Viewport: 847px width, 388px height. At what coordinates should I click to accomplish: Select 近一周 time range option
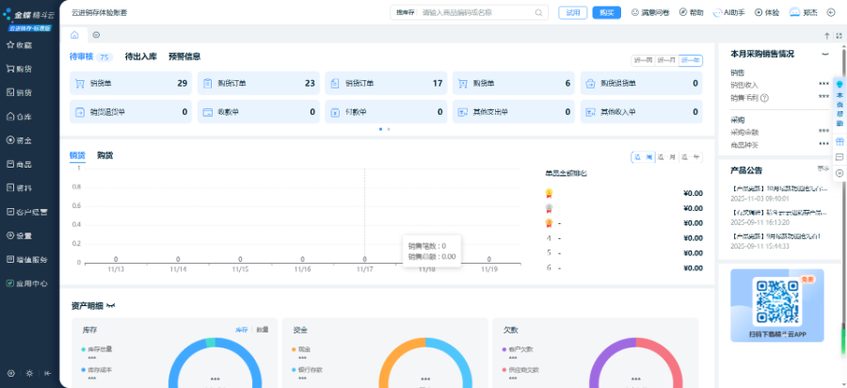tap(643, 60)
